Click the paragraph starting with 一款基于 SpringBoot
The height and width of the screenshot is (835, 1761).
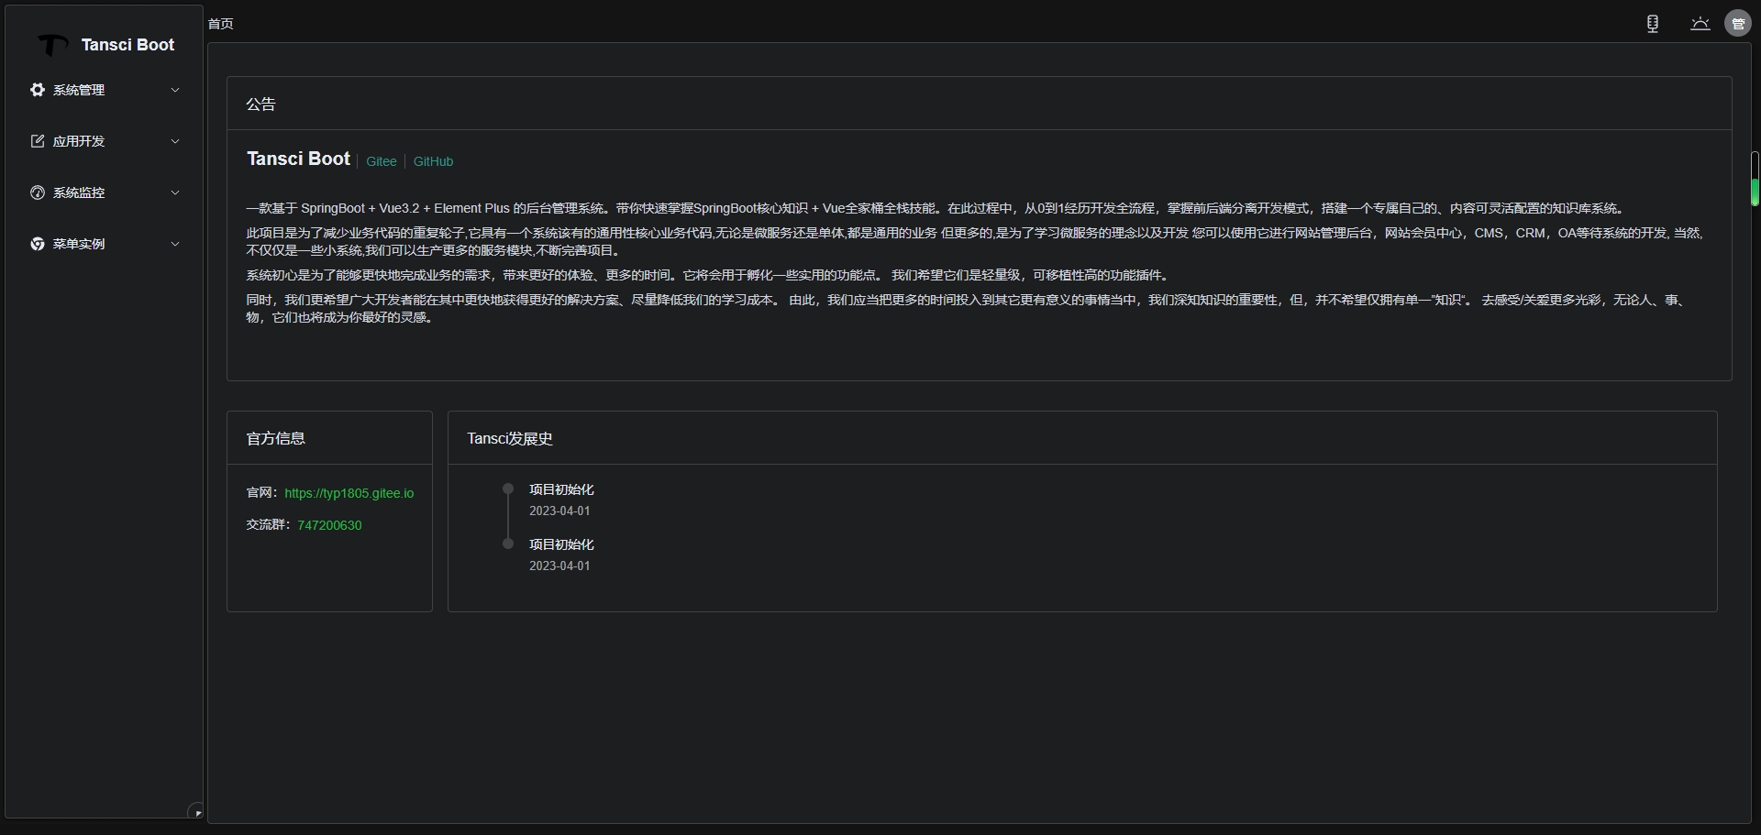tap(936, 208)
